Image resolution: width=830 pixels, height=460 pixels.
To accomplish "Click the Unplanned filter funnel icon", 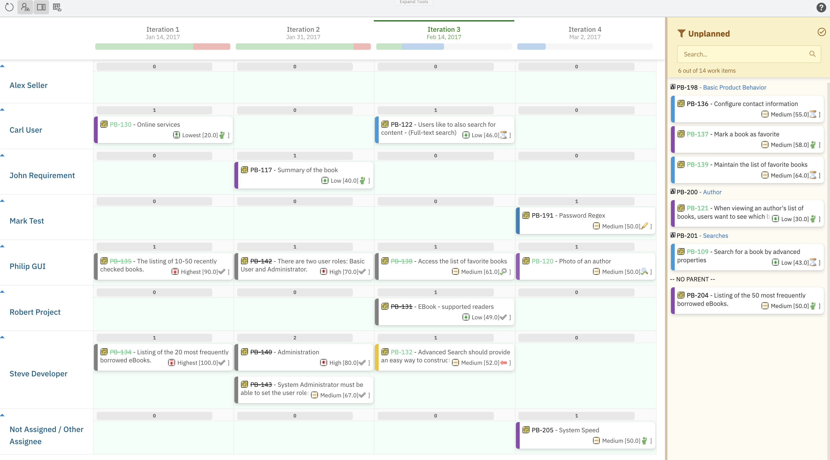I will tap(681, 34).
